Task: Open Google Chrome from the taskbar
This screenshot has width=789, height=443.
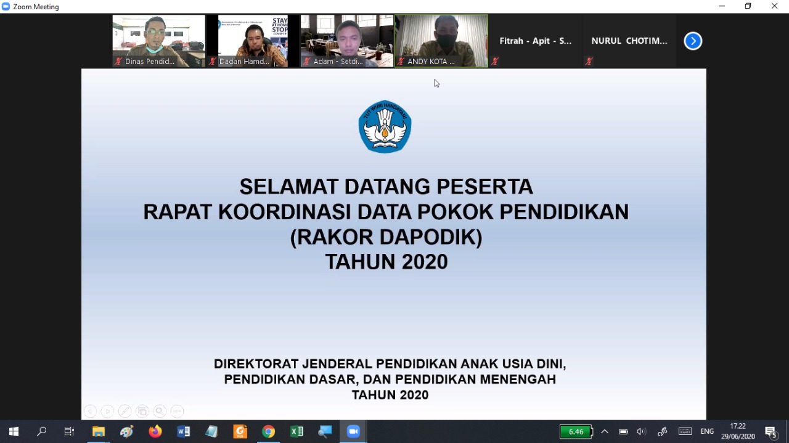Action: pos(269,431)
